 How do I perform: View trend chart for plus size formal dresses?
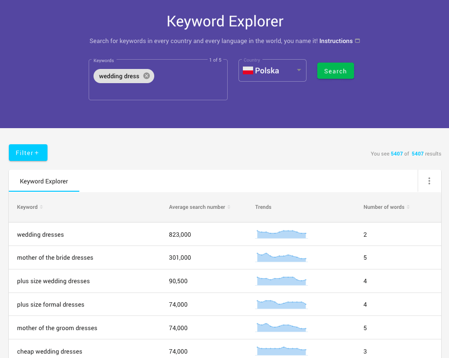click(x=282, y=305)
